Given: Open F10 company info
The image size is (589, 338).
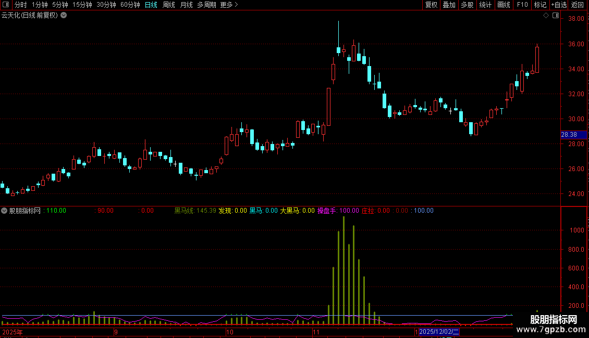Looking at the screenshot, I should (x=522, y=5).
